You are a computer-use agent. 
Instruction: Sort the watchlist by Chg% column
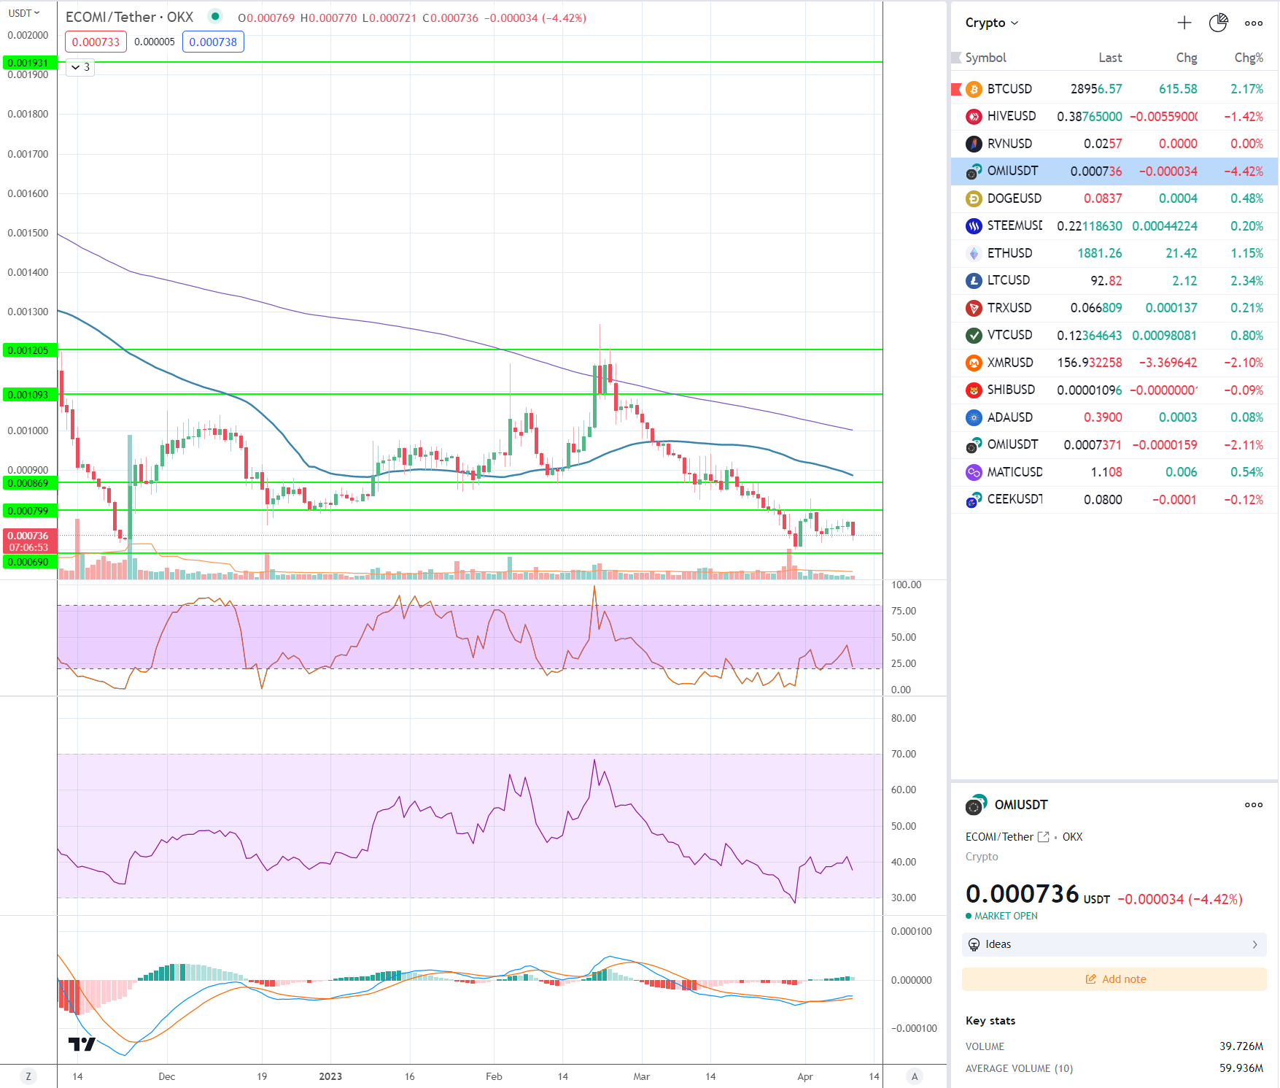point(1249,58)
